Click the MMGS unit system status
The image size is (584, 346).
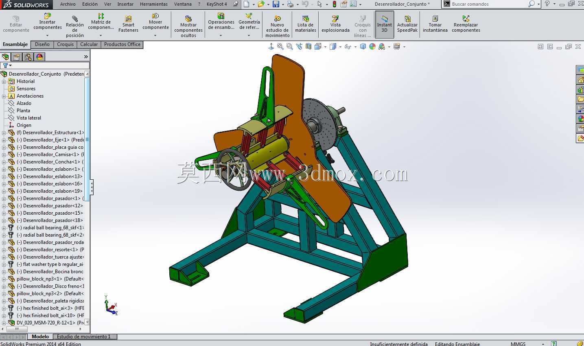click(518, 344)
